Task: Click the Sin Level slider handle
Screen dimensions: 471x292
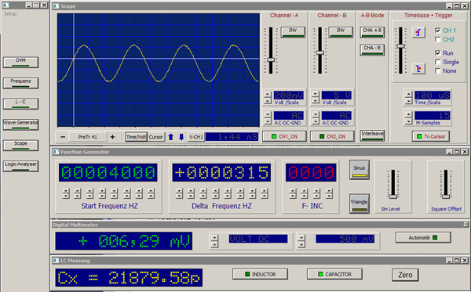Action: click(393, 196)
